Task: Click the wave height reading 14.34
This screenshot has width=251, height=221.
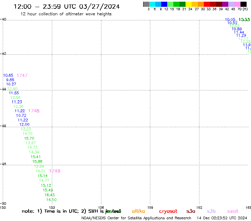Action: click(34, 152)
